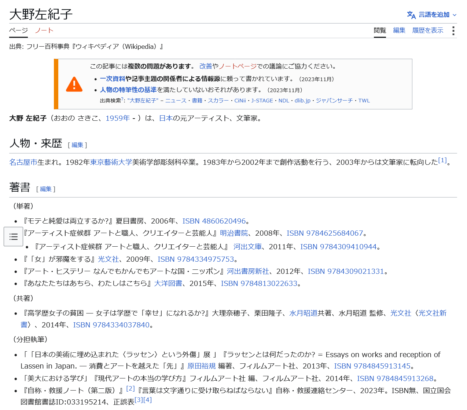Open the ニュース search link
The image size is (467, 410).
point(176,101)
